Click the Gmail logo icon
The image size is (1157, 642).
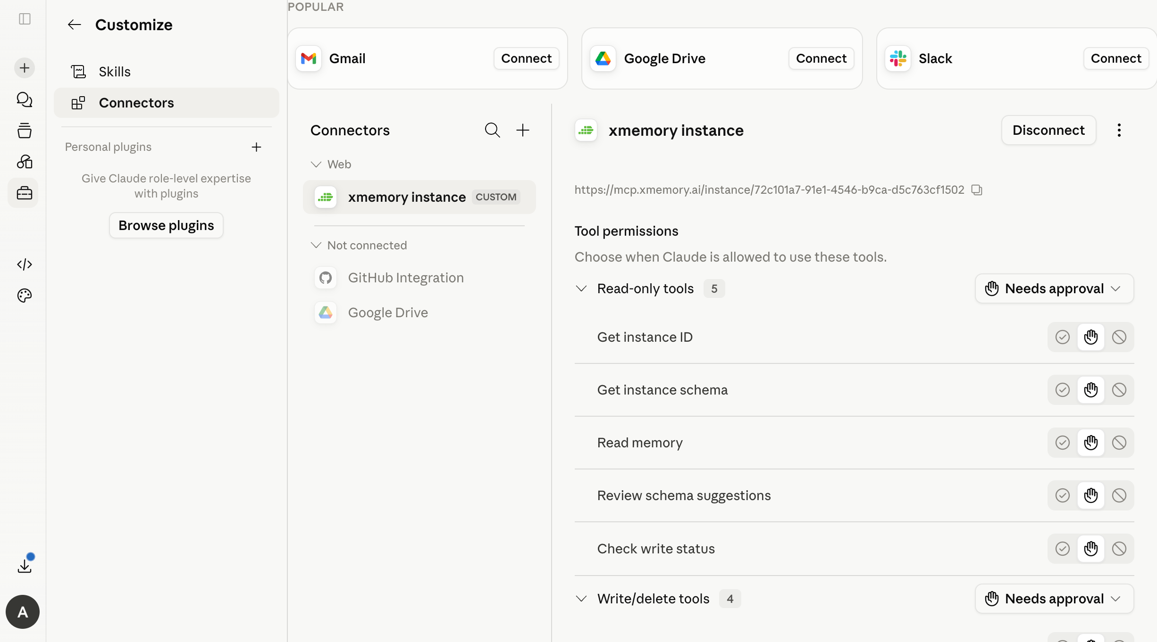(309, 58)
